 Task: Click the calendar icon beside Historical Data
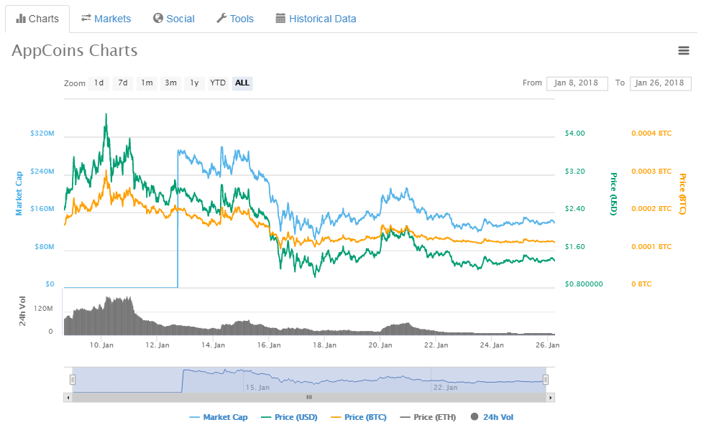(280, 19)
